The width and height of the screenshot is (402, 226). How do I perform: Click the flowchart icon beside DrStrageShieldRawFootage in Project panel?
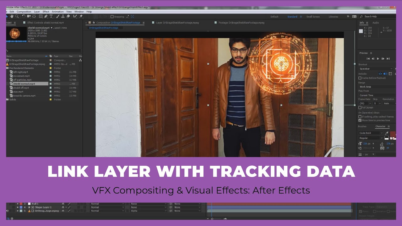tap(80, 60)
